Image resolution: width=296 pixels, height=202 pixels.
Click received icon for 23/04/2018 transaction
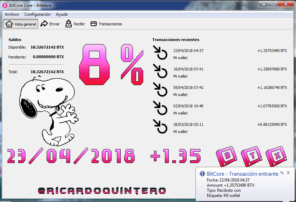click(x=160, y=53)
